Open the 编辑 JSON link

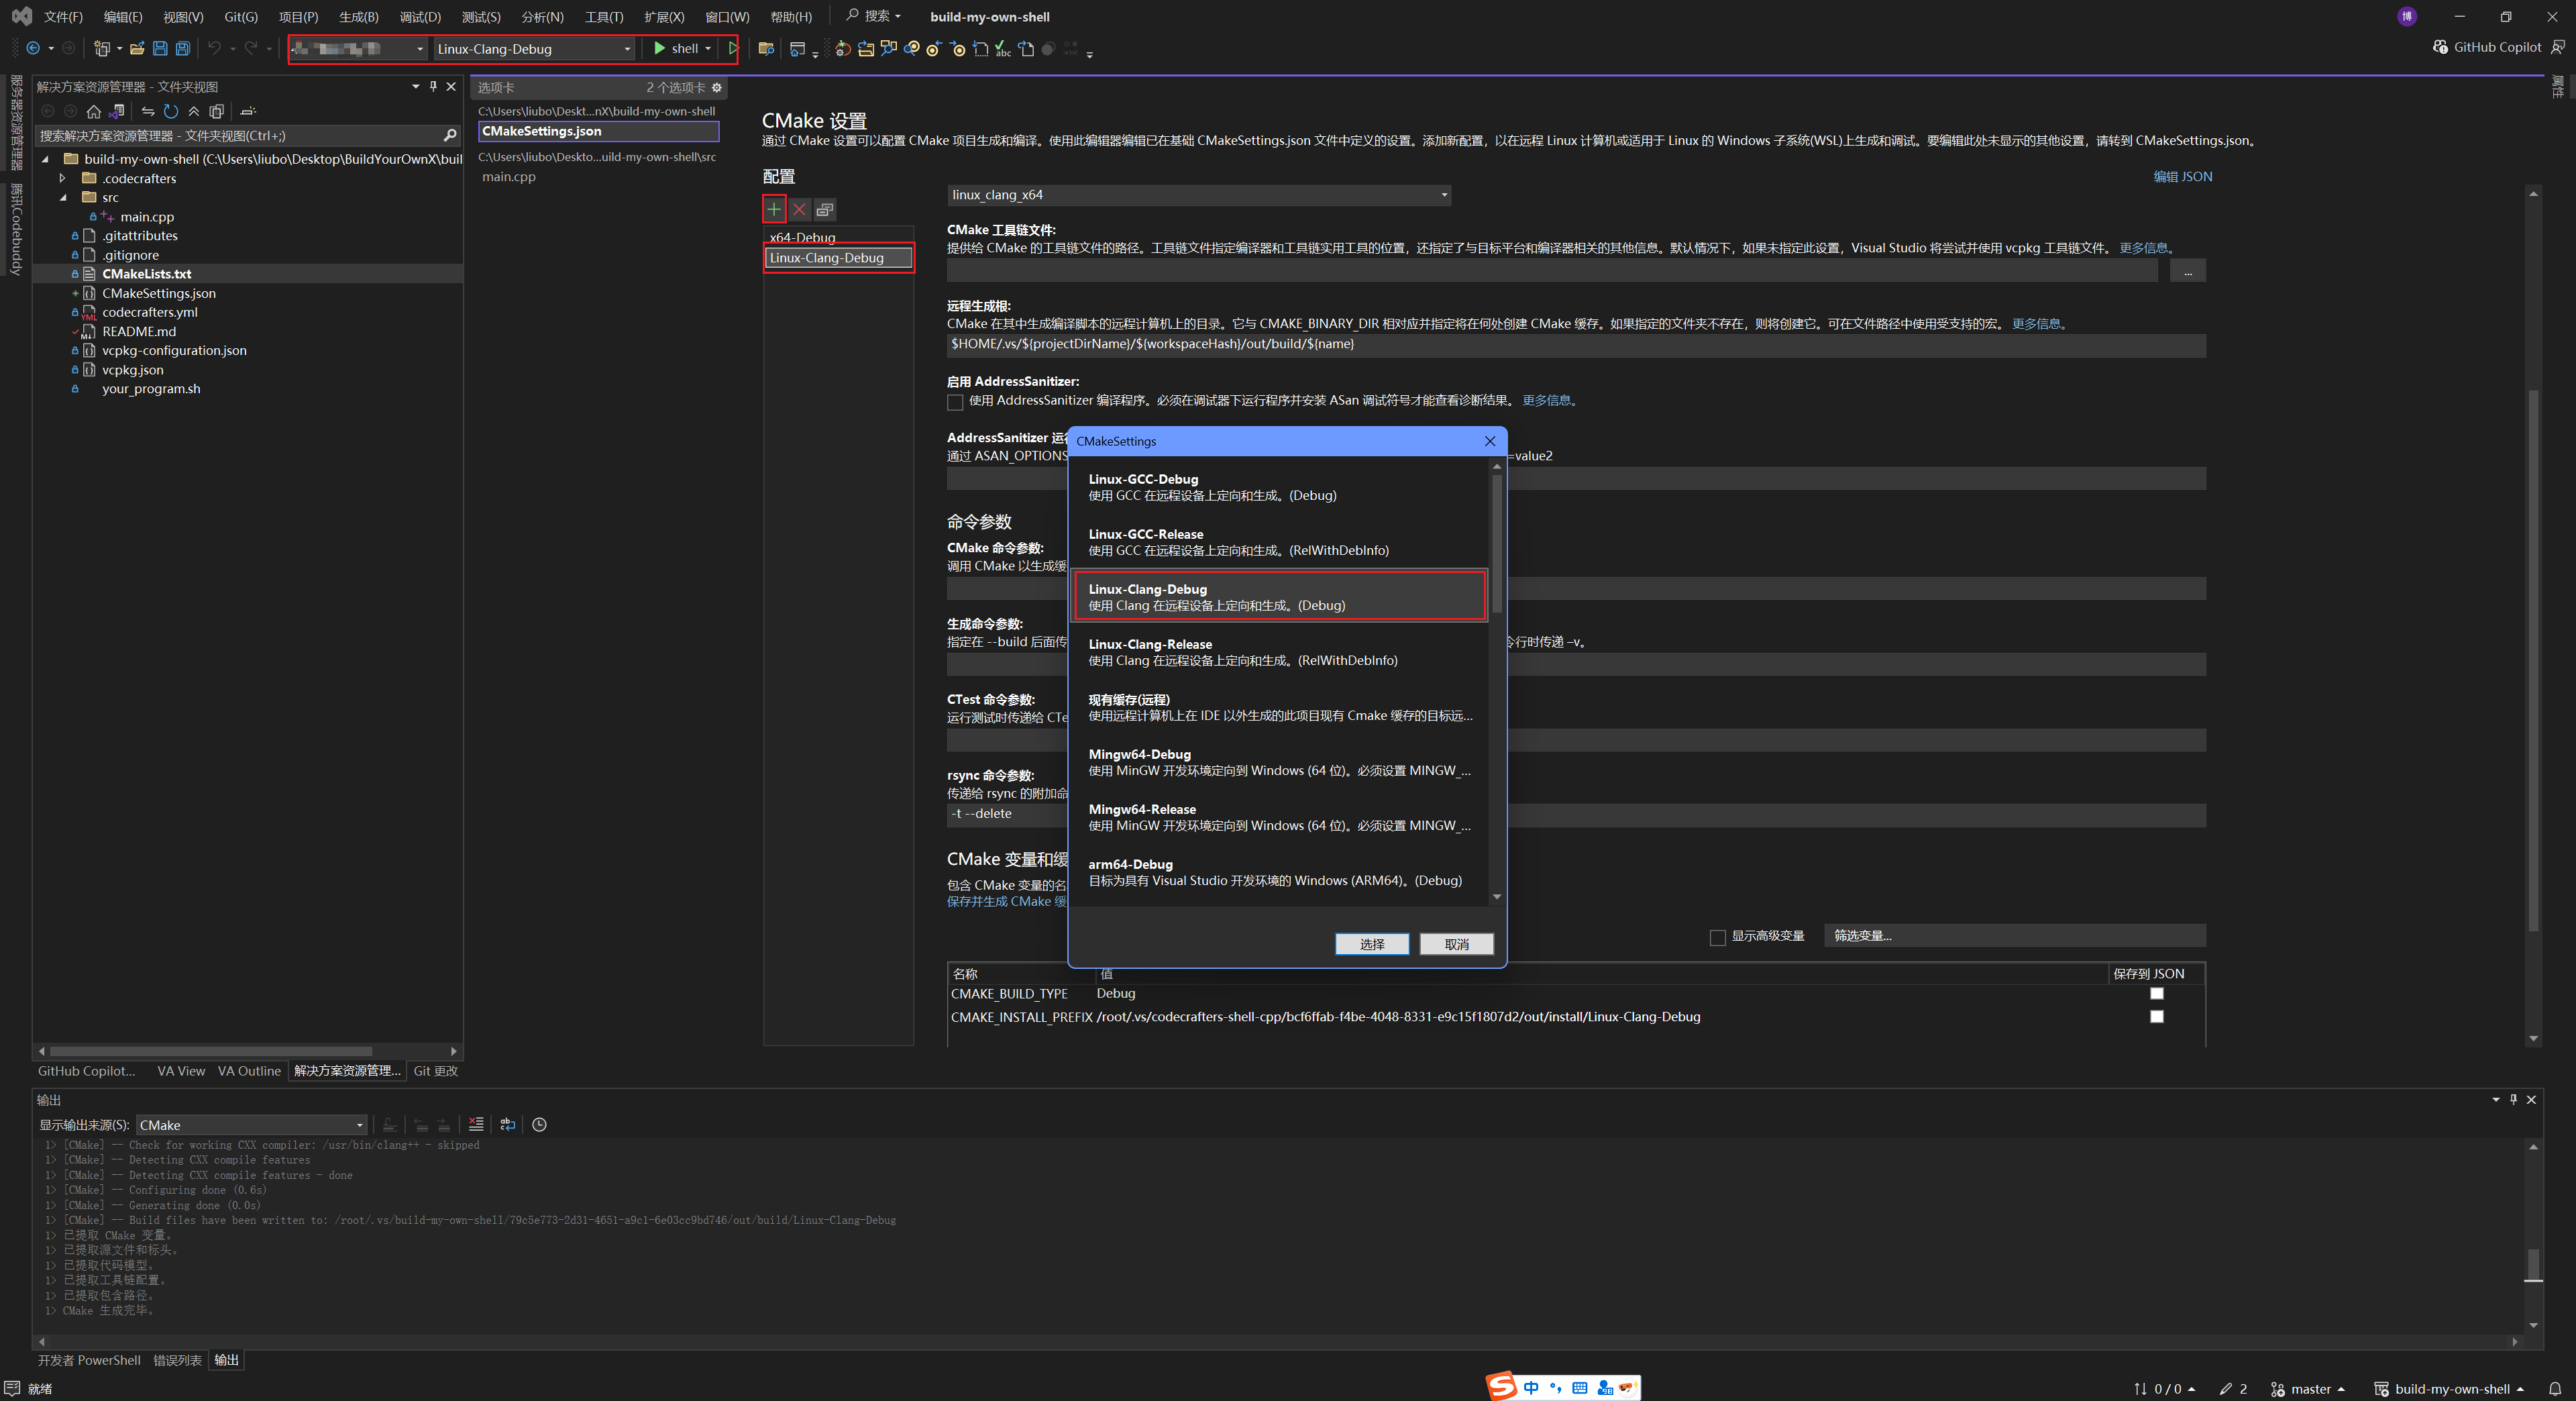click(2182, 176)
